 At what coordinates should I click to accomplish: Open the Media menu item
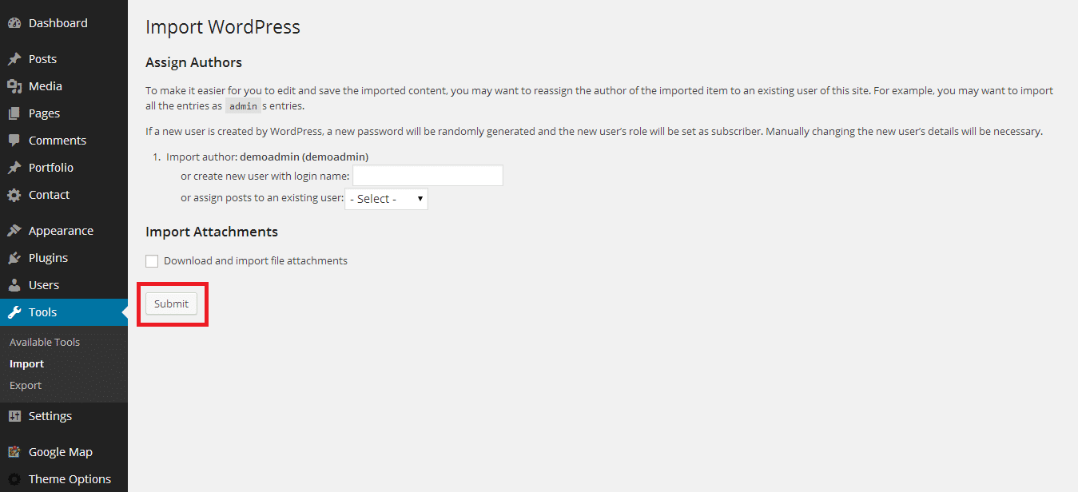tap(64, 86)
